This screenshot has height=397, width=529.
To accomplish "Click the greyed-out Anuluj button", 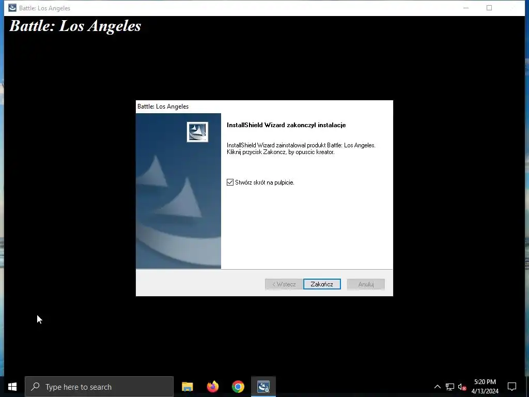I will [366, 284].
